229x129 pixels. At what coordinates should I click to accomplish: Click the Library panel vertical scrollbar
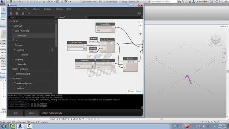tap(56, 35)
